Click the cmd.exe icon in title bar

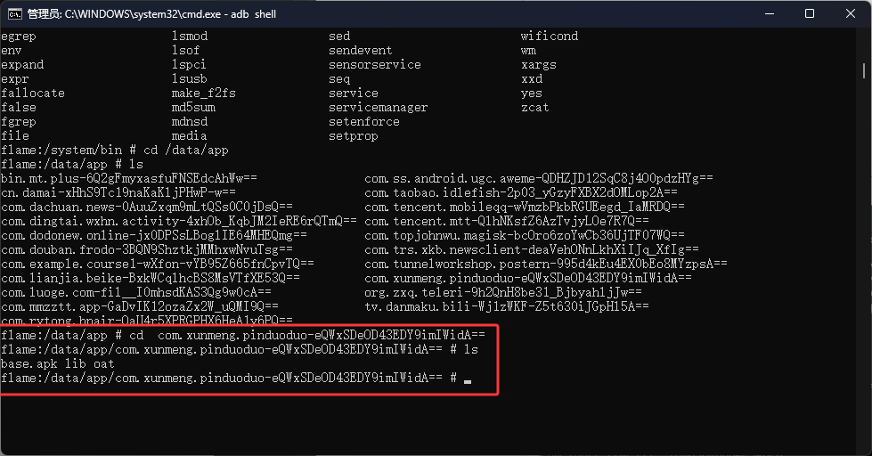coord(14,14)
